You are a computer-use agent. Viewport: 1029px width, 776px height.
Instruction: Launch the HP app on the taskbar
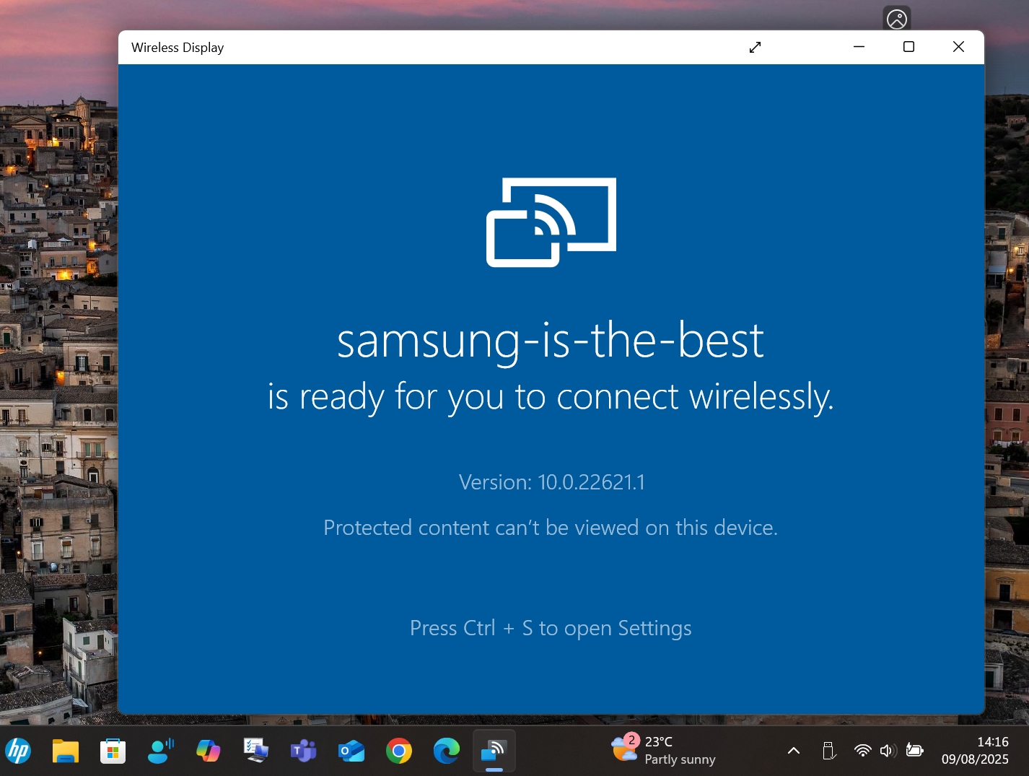point(19,751)
